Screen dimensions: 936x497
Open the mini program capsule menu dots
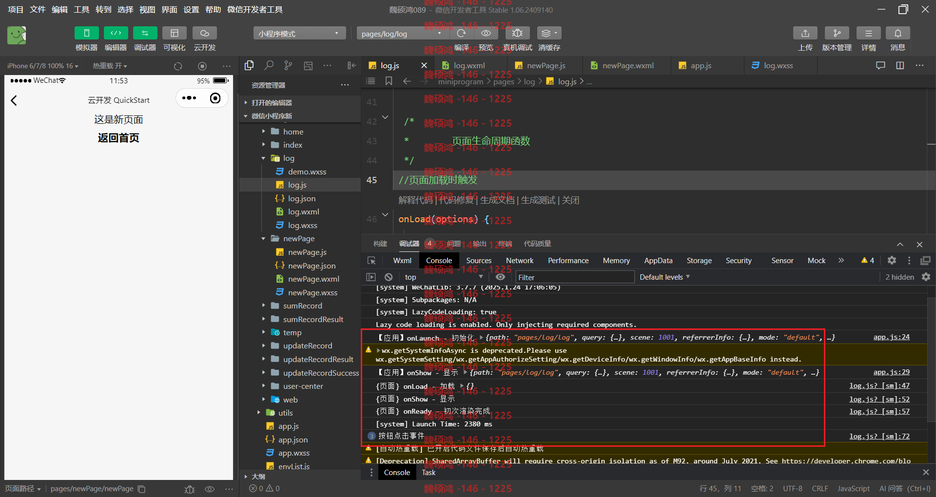pyautogui.click(x=189, y=98)
